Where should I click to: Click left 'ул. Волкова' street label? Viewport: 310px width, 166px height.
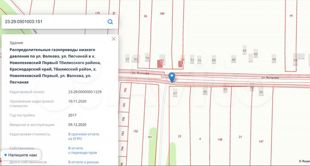(140, 73)
